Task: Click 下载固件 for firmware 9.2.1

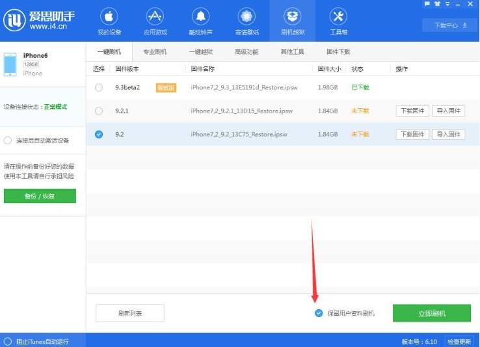Action: [x=412, y=111]
